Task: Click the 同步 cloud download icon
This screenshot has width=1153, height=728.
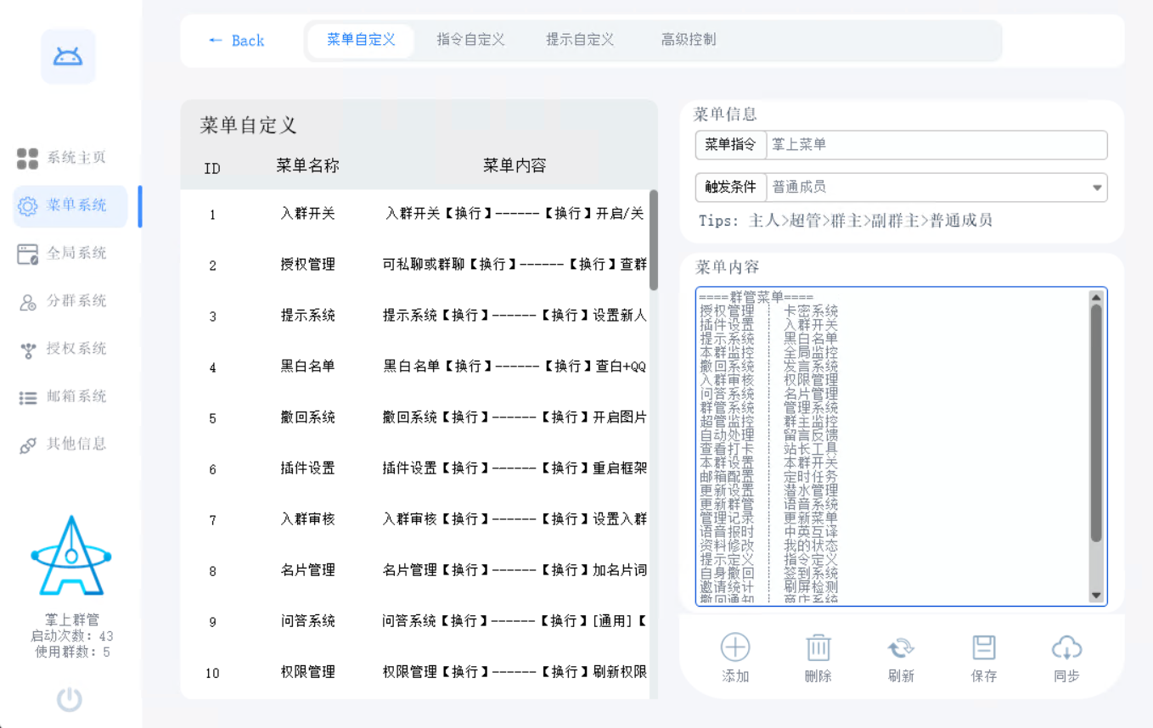Action: click(x=1066, y=648)
